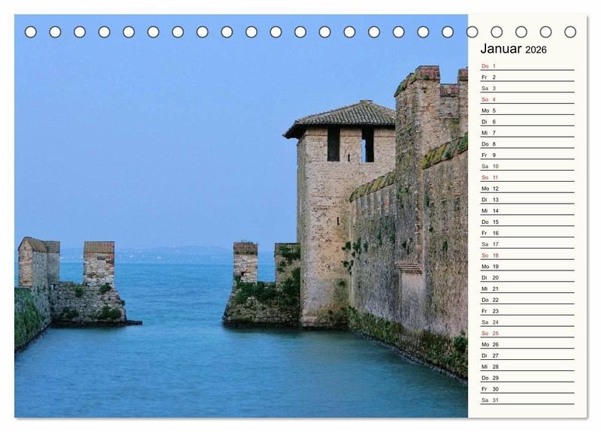Select the 'Sa 24' calendar row
The image size is (601, 432).
tap(527, 322)
